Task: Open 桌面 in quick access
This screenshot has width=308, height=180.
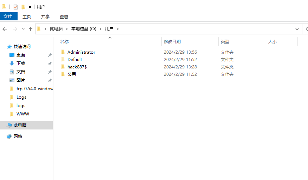Action: coord(21,55)
